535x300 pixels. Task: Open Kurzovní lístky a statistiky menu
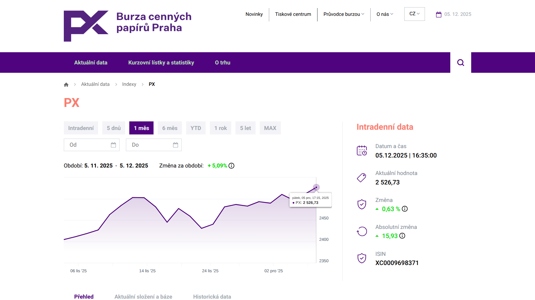point(161,62)
